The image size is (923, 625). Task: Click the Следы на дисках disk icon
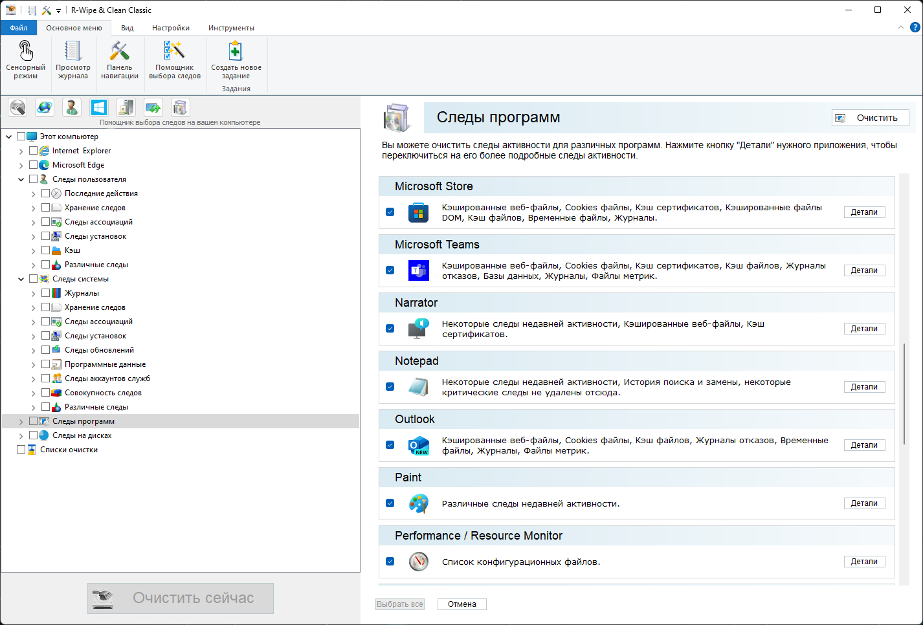pos(44,435)
